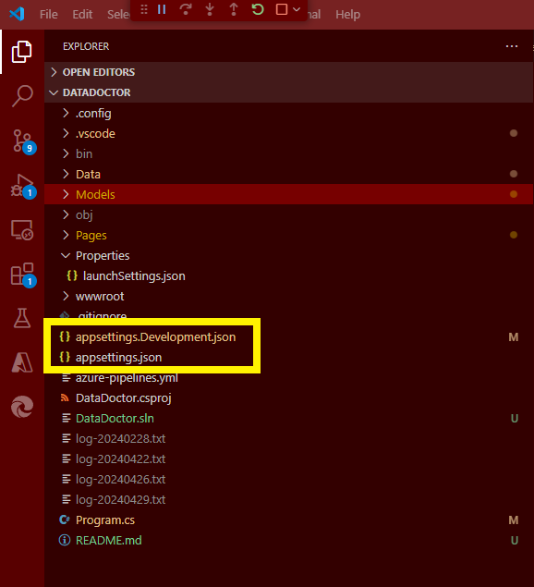Step out in debug toolbar

[x=234, y=9]
